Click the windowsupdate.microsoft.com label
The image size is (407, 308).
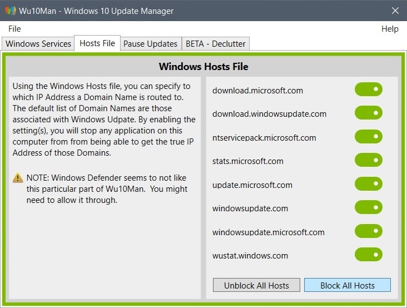click(x=268, y=232)
